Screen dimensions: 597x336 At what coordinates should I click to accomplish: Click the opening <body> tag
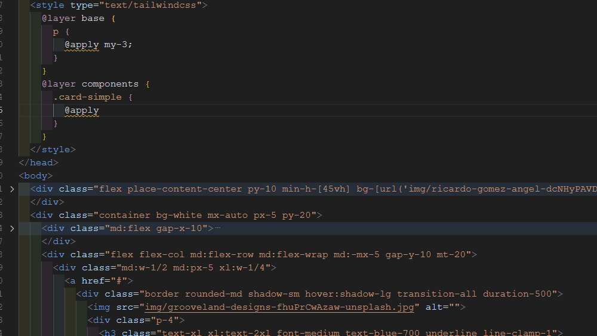tap(36, 176)
